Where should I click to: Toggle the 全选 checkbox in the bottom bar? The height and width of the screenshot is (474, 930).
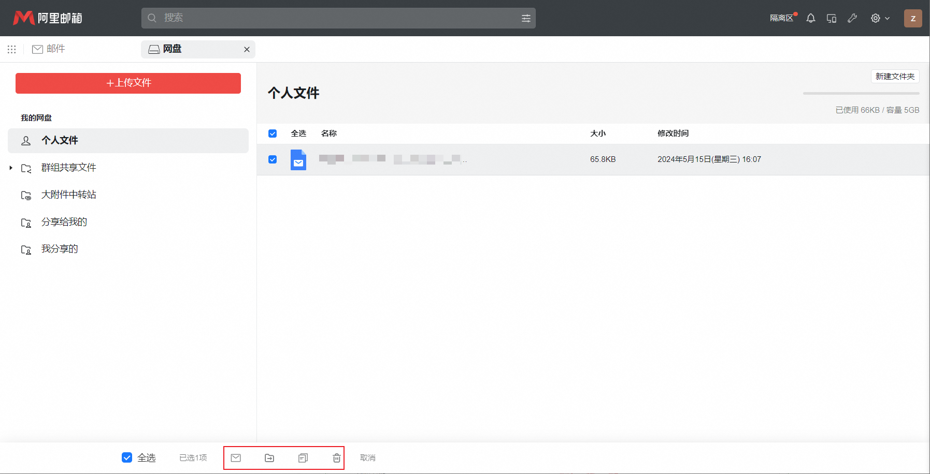tap(127, 457)
